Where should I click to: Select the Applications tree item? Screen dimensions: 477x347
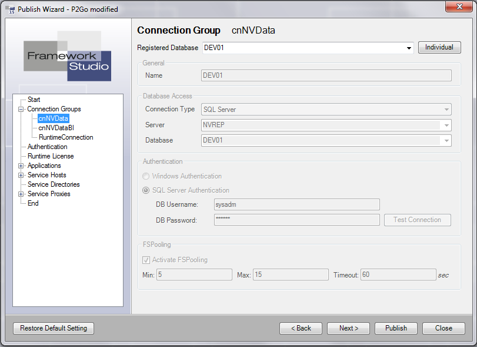[44, 166]
